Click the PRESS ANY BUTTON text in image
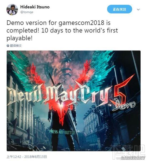147x161 pixels. point(62,132)
